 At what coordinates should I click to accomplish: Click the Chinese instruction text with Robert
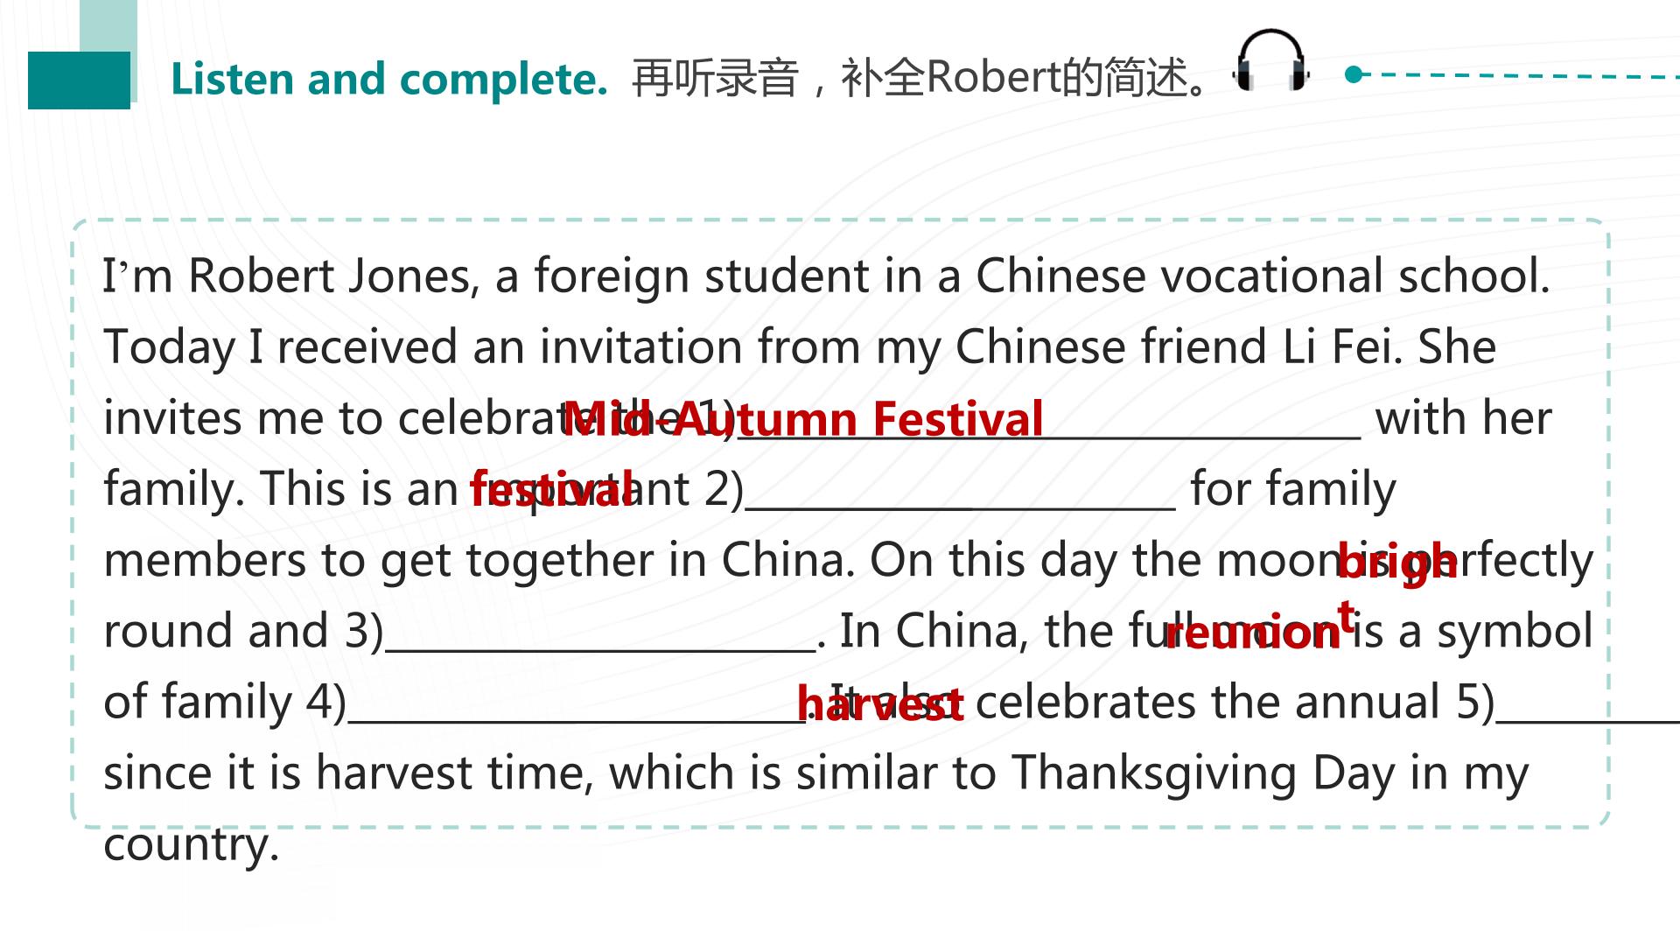pos(920,78)
